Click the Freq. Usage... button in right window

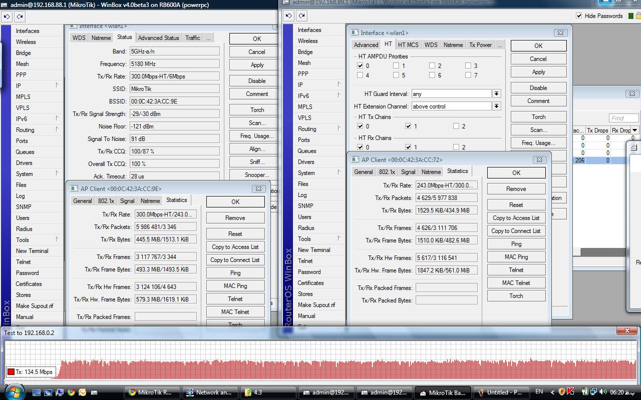pos(538,142)
